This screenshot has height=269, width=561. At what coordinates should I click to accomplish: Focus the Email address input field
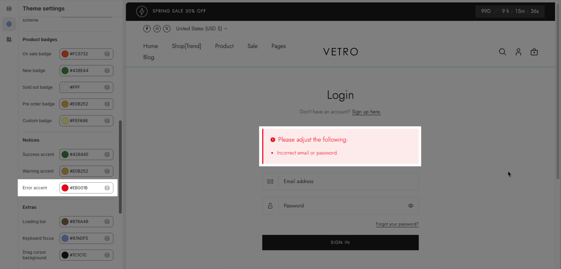coord(348,181)
